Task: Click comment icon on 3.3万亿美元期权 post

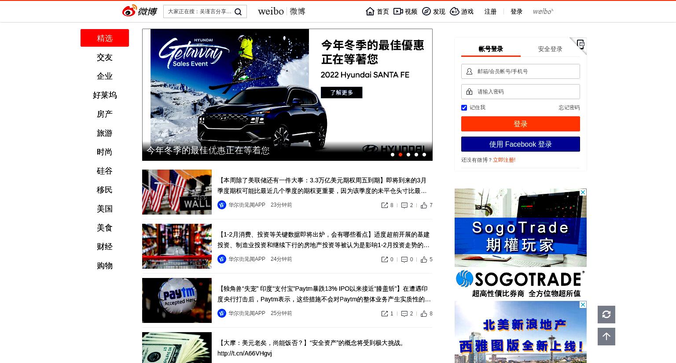Action: [404, 205]
